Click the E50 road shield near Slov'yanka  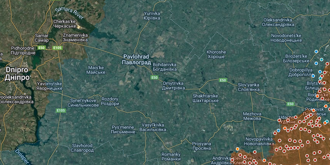pyautogui.click(x=223, y=80)
